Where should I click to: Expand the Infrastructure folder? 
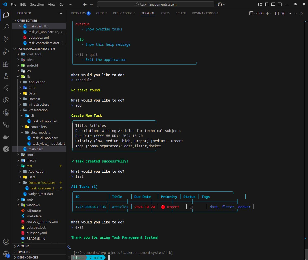click(39, 104)
